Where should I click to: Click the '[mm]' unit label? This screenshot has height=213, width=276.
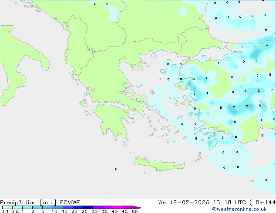pyautogui.click(x=48, y=203)
